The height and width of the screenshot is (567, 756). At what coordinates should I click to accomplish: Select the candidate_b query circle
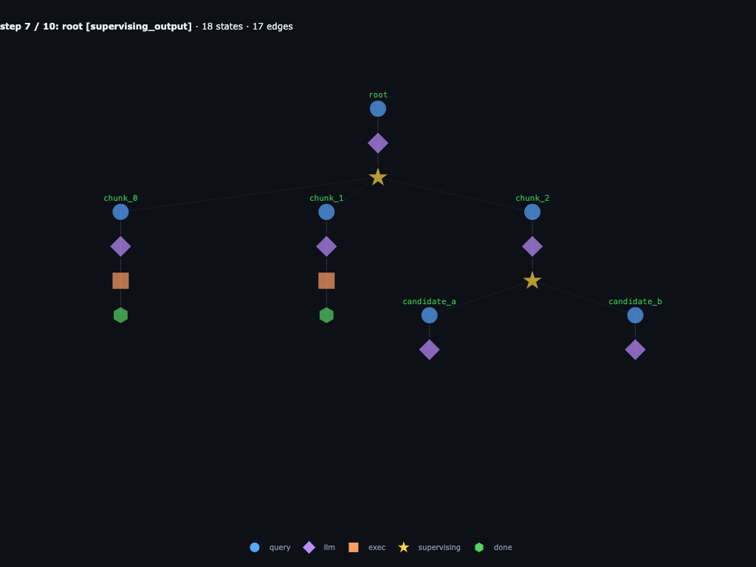[x=636, y=315]
